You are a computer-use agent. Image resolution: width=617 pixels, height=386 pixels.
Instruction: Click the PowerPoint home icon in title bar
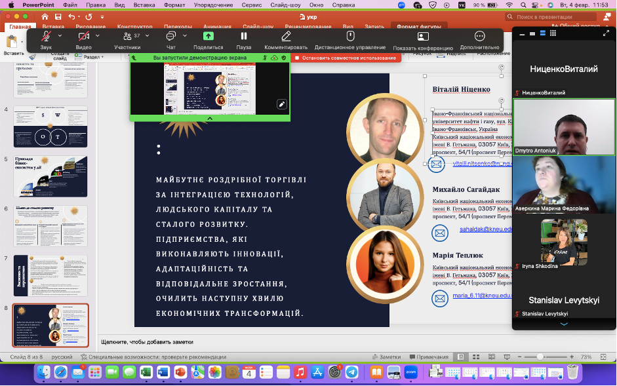point(45,17)
